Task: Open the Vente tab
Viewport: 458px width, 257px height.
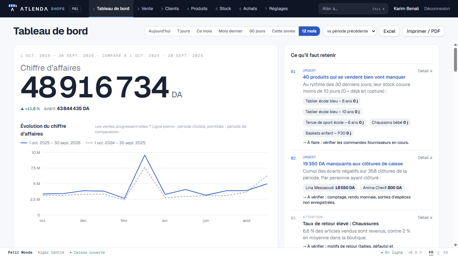Action: (145, 9)
